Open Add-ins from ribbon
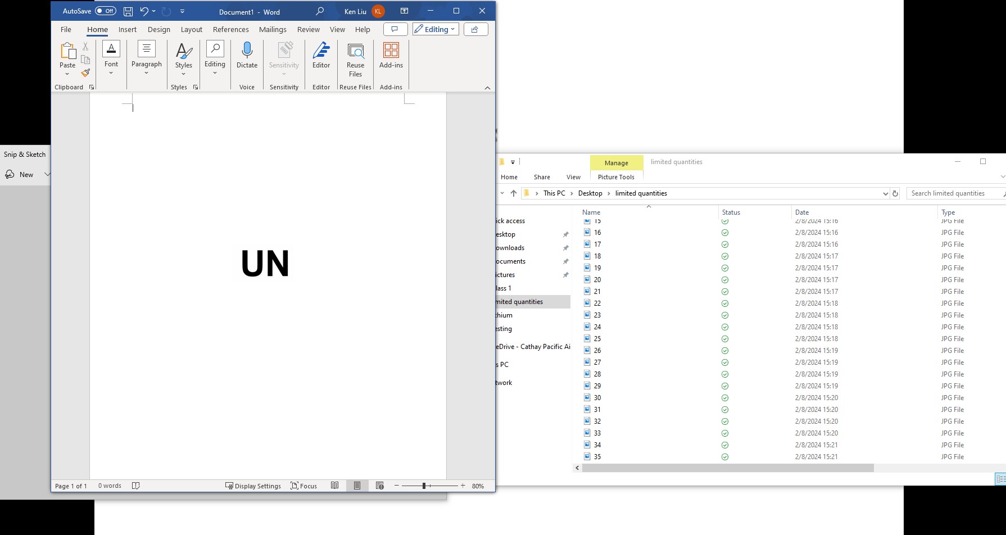The height and width of the screenshot is (535, 1006). tap(391, 55)
